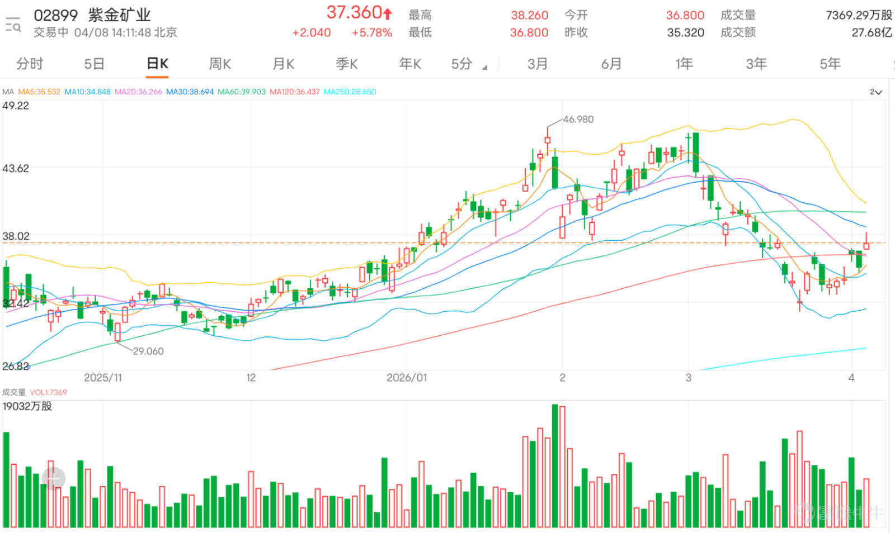
Task: Click the 46.980 high price annotation
Action: [x=578, y=120]
